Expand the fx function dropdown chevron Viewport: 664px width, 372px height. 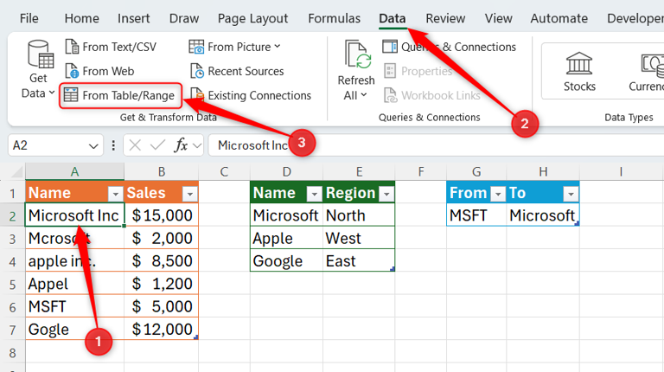(x=197, y=145)
